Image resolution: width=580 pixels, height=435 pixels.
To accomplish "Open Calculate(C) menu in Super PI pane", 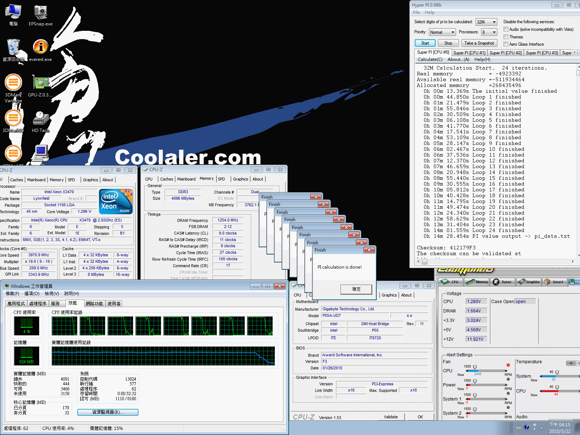I will coord(430,59).
